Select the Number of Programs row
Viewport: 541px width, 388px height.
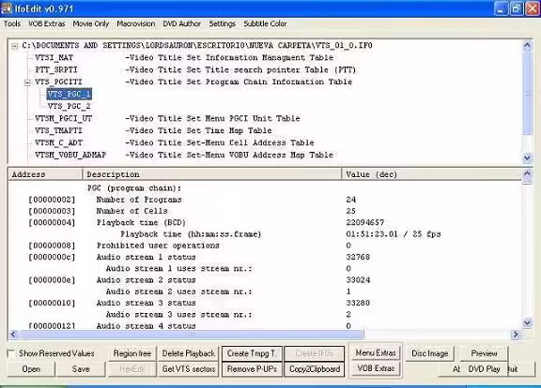point(265,200)
